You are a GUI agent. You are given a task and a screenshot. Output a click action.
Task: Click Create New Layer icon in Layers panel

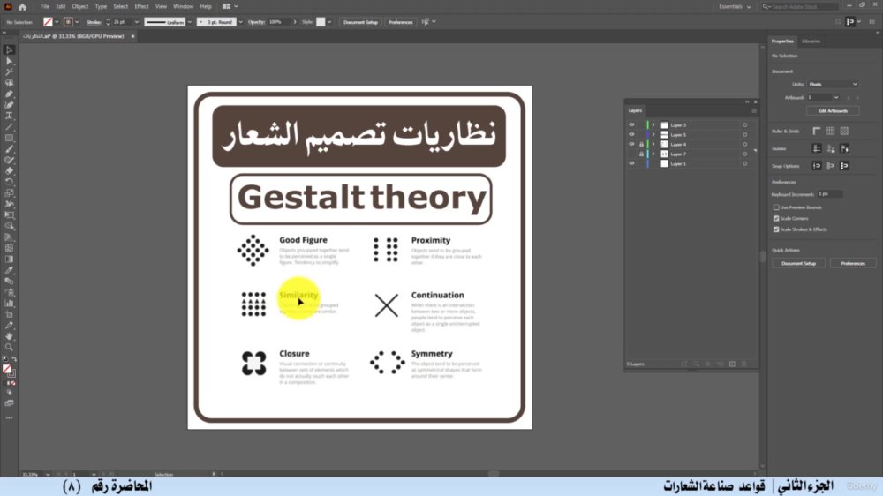point(732,364)
